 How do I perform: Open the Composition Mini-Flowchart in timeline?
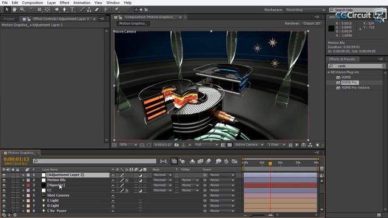pyautogui.click(x=164, y=162)
